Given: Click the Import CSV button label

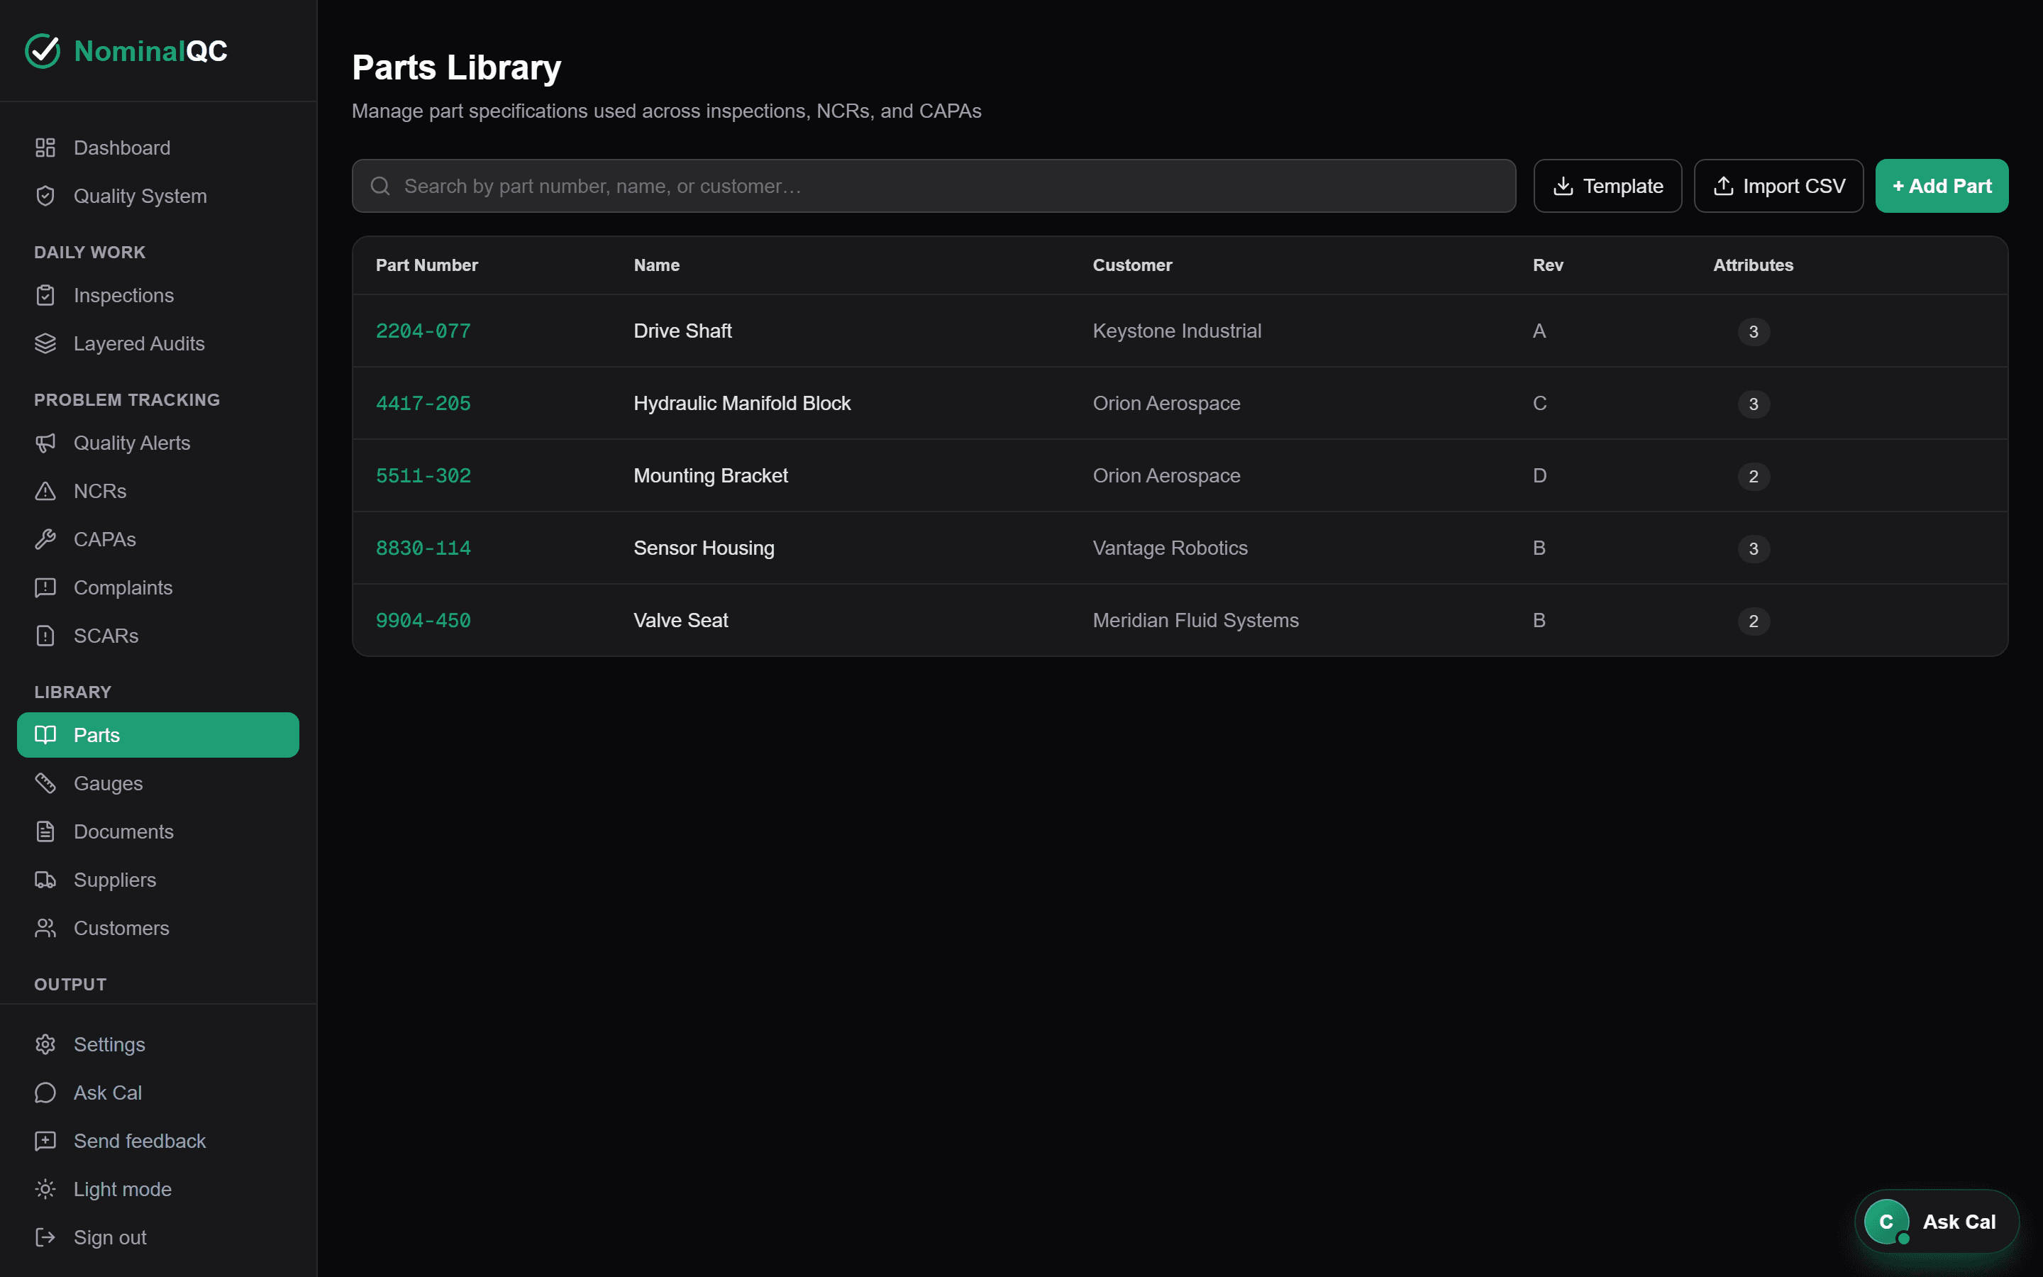Looking at the screenshot, I should click(1794, 186).
